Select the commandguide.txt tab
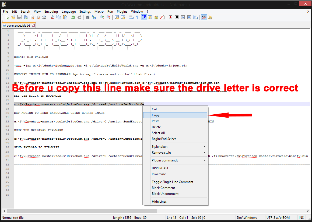This screenshot has width=312, height=222. pos(19,26)
